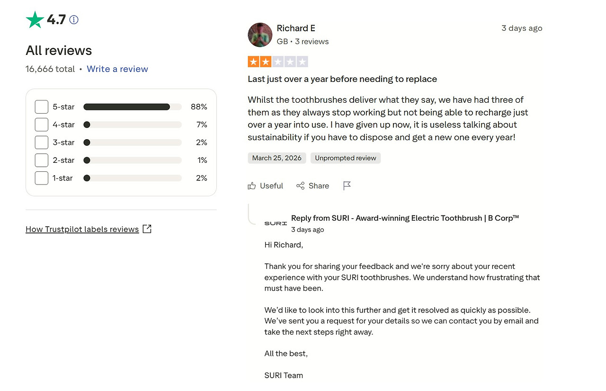The image size is (606, 391).
Task: Enable the 3-star filter checkbox
Action: [42, 142]
